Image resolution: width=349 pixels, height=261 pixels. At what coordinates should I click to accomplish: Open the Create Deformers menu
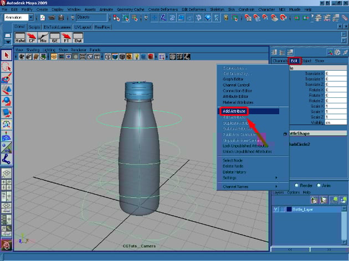click(163, 9)
